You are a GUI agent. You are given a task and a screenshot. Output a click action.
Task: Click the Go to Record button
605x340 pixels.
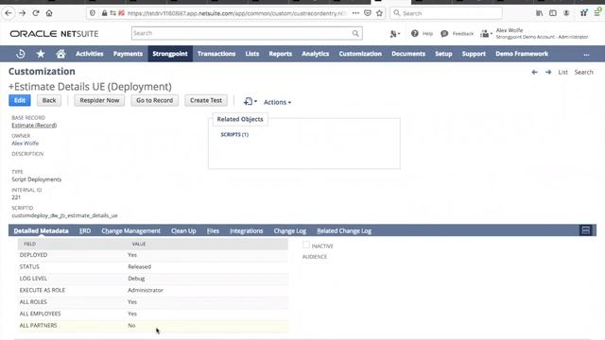point(154,100)
